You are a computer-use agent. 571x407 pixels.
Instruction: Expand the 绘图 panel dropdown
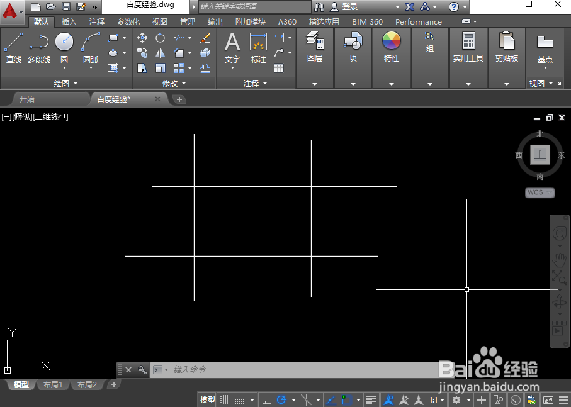point(66,83)
